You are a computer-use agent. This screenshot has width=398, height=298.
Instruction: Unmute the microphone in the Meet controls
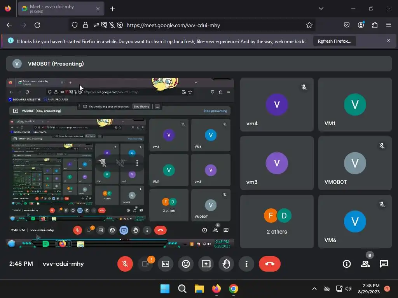pos(125,264)
